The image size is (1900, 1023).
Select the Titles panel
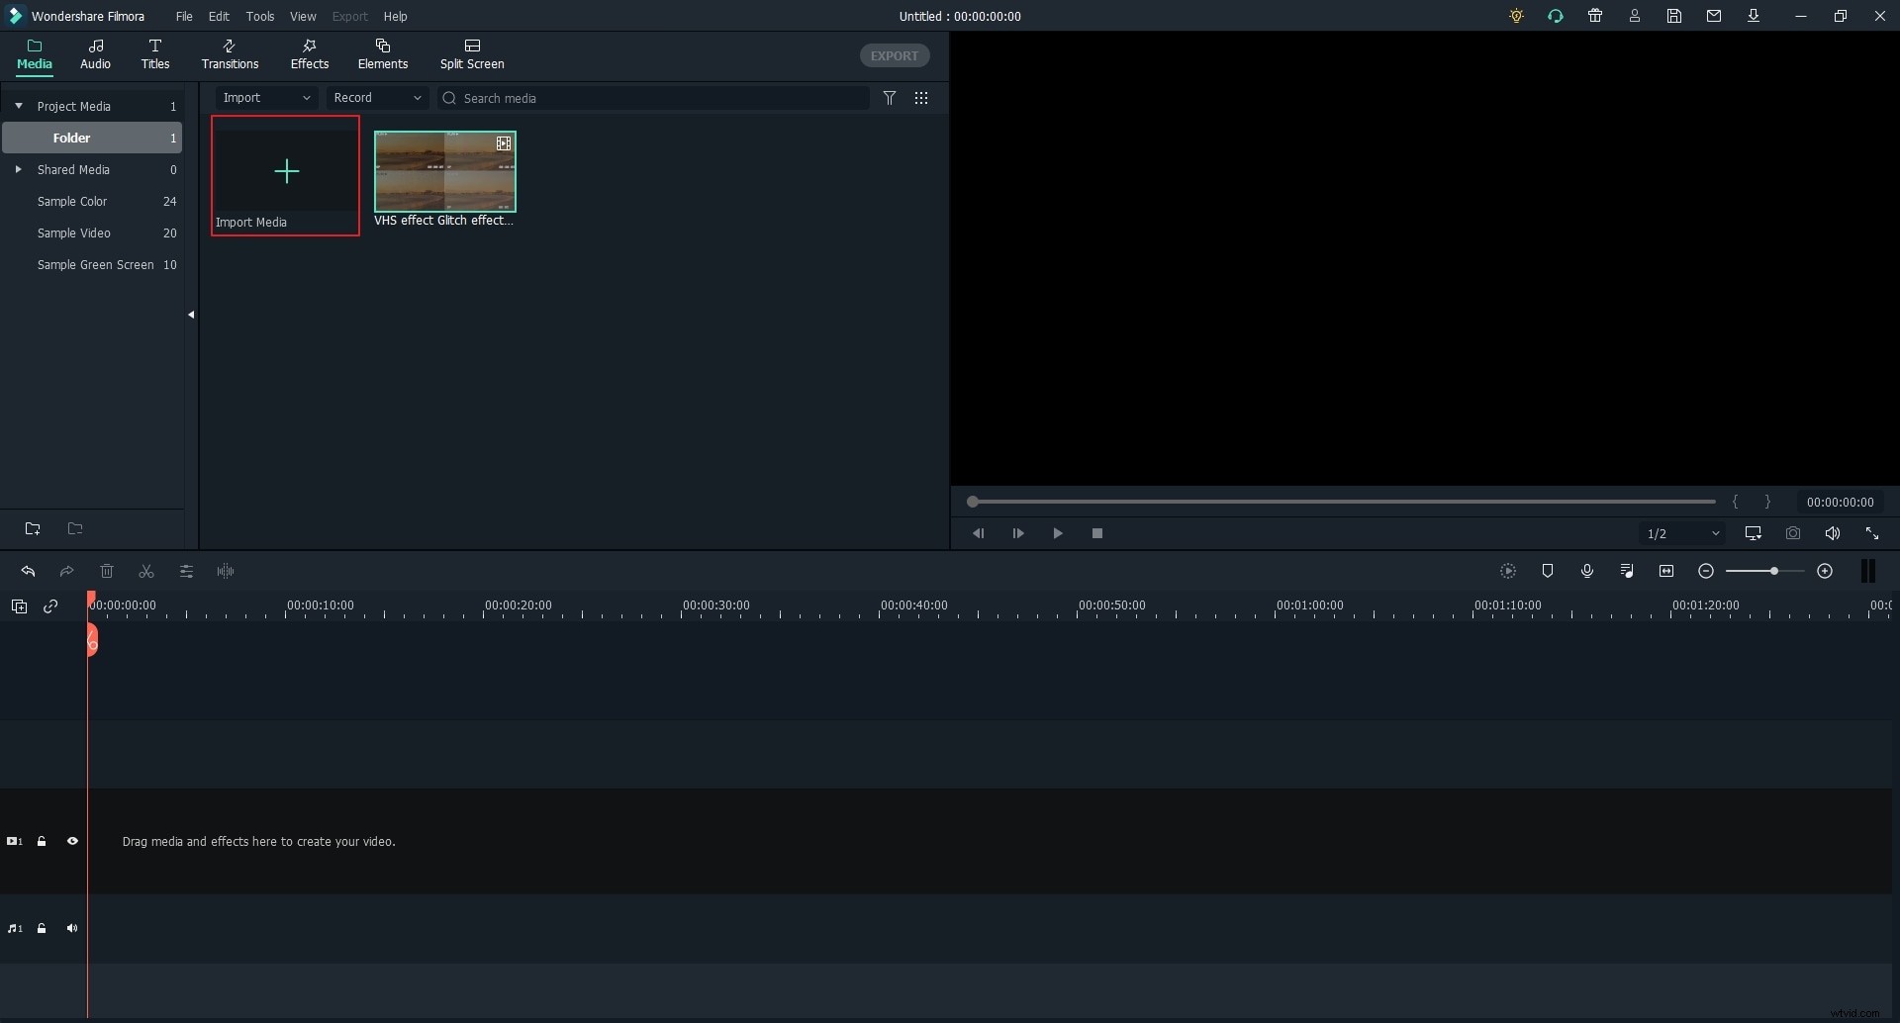coord(155,54)
